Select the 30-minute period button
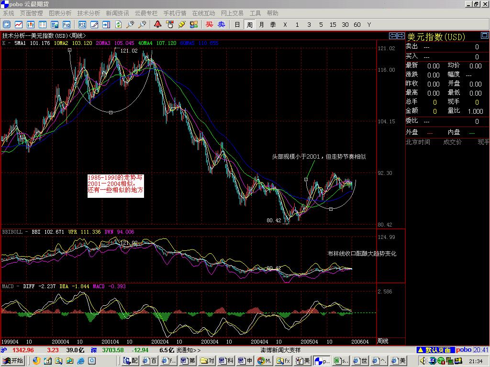 tap(345, 24)
